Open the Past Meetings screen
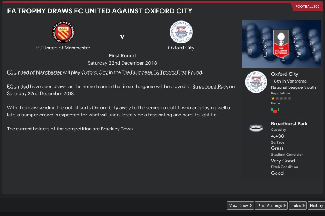The image size is (325, 216). pyautogui.click(x=271, y=206)
